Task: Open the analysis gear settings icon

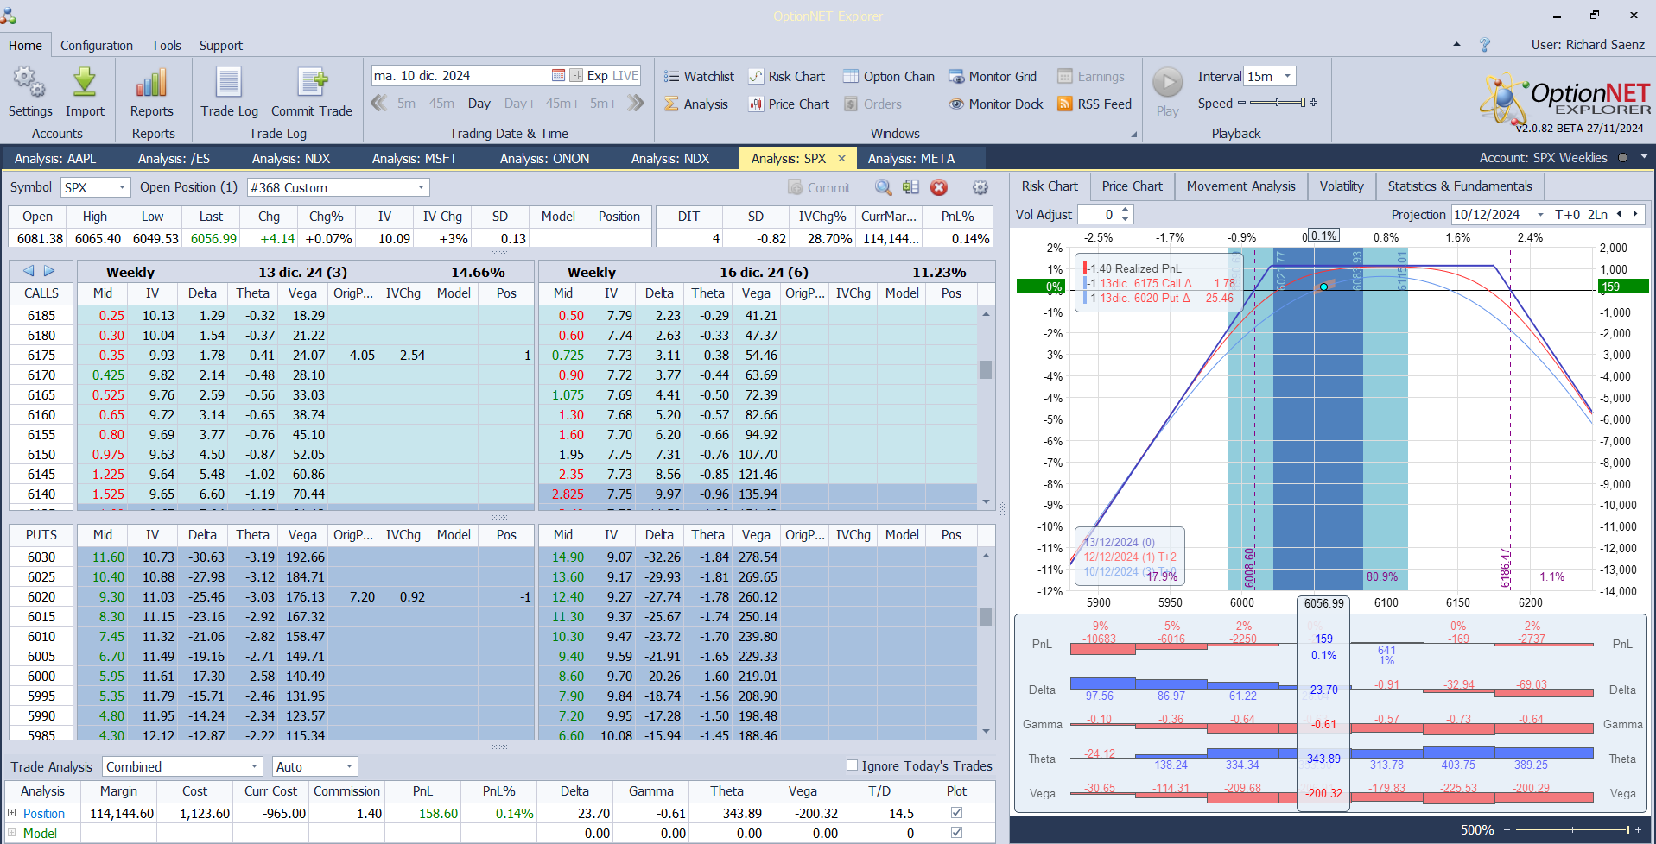Action: (x=980, y=187)
